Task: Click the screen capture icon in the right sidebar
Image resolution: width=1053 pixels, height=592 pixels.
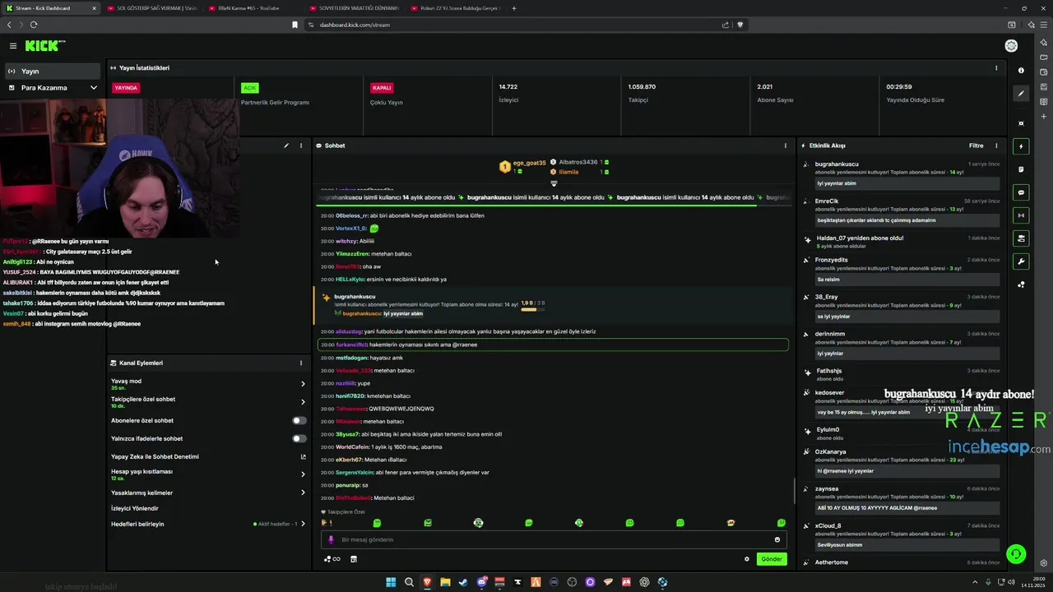Action: coord(1021,123)
